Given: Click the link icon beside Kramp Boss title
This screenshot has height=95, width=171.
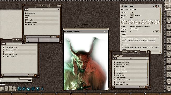Looking at the screenshot, I should (x=122, y=6).
